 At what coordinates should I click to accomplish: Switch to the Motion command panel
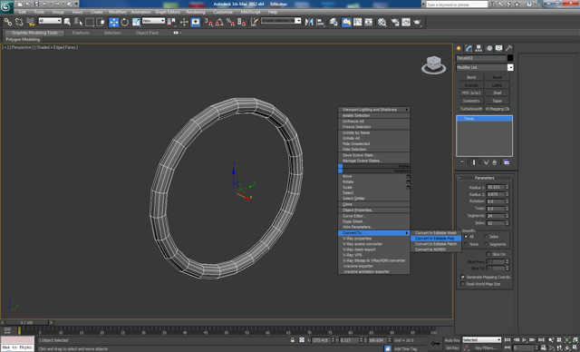tap(489, 48)
